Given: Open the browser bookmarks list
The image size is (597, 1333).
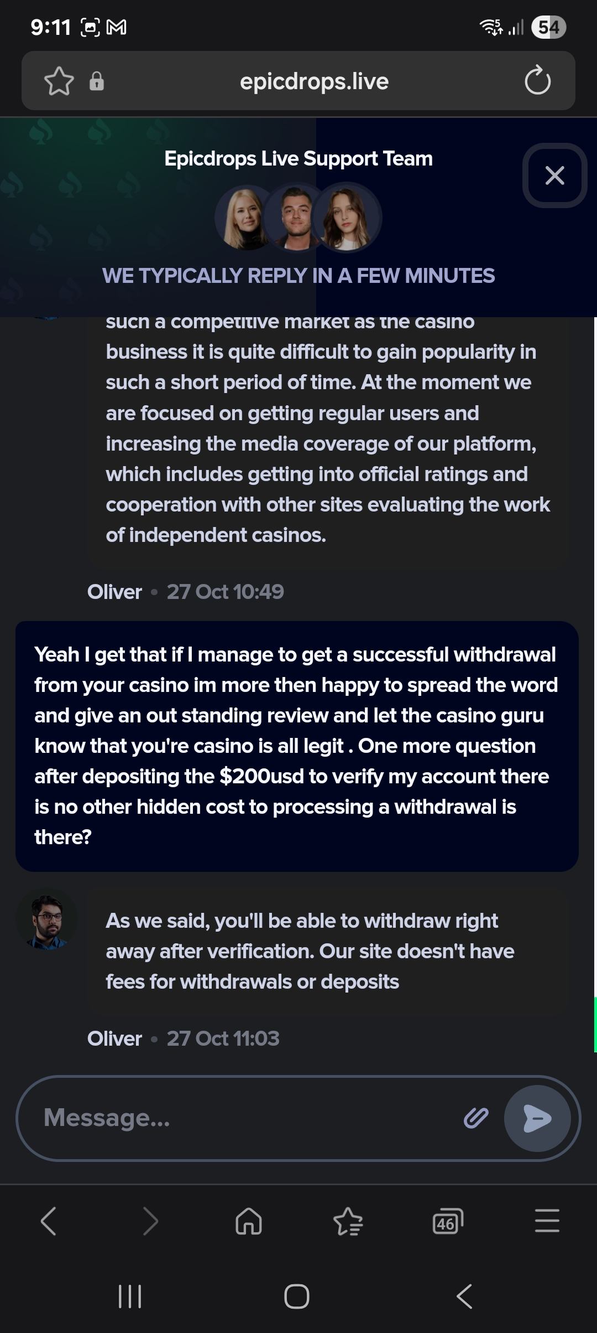Looking at the screenshot, I should click(348, 1221).
